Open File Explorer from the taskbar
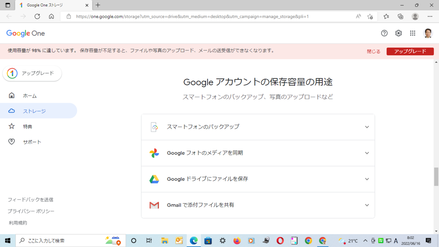Screen dimensions: 439x247 click(x=165, y=240)
